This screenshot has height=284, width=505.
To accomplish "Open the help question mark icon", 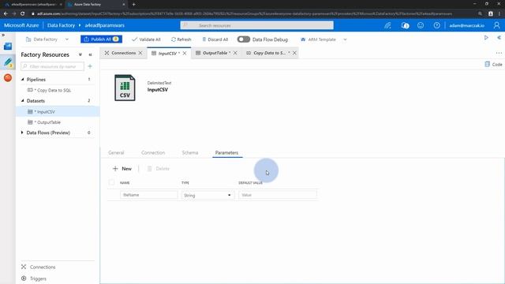I will pyautogui.click(x=436, y=25).
